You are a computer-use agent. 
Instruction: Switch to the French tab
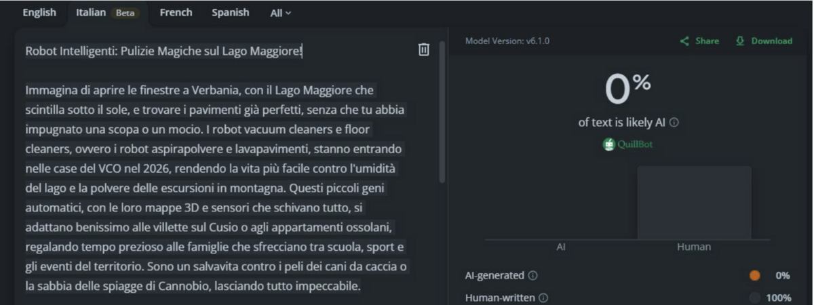pyautogui.click(x=176, y=13)
